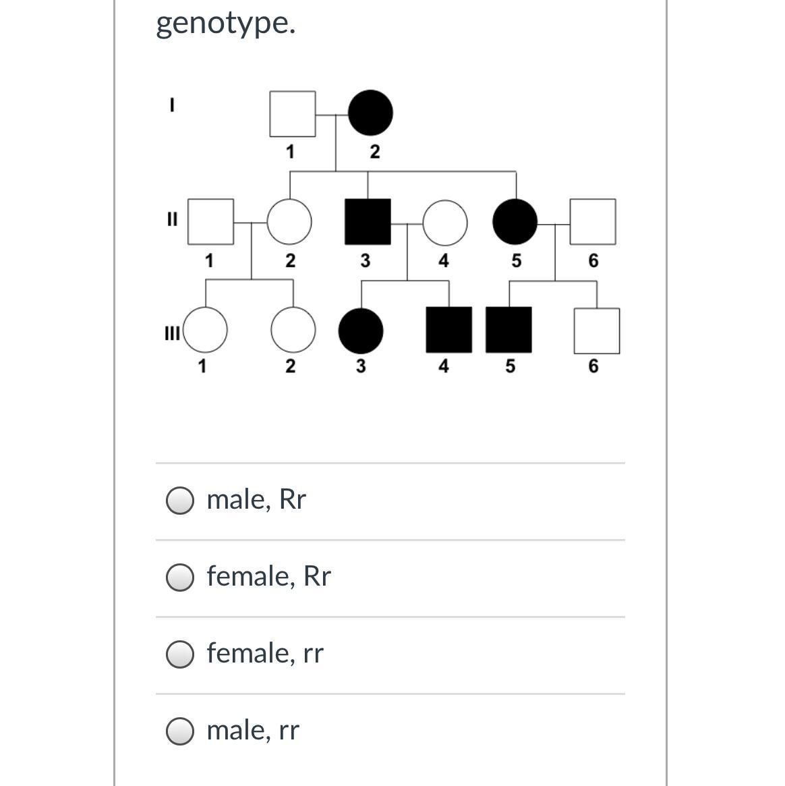Click the filled square for individual II-3

point(368,221)
